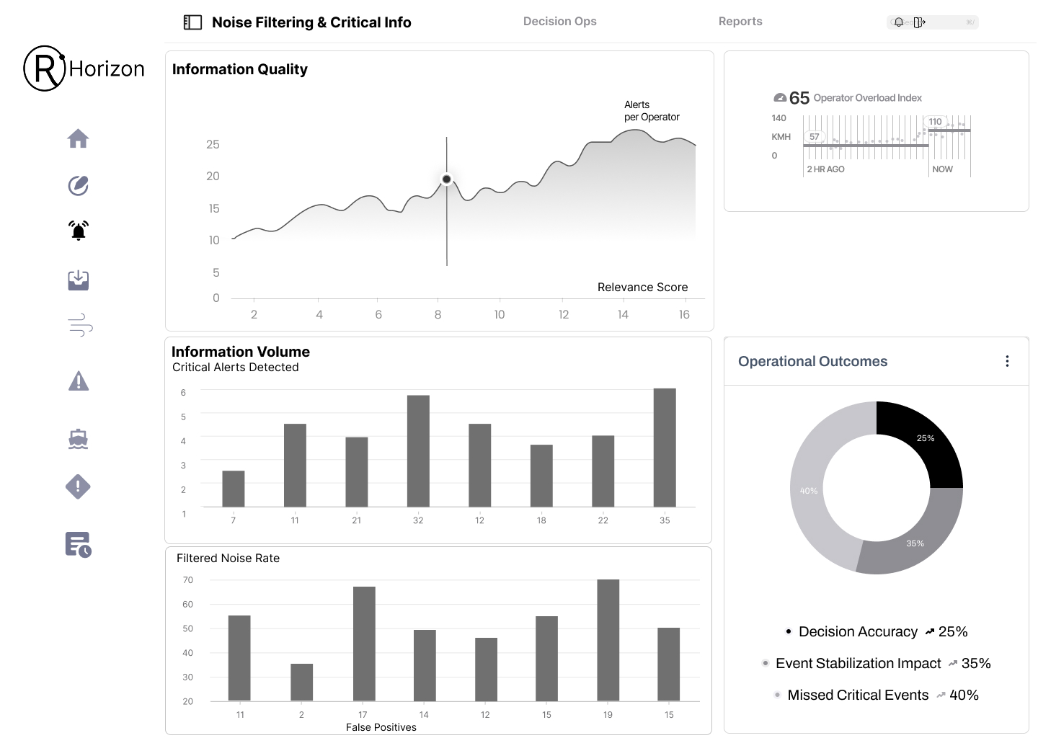Click the Horizon logo
The image size is (1038, 738).
pos(84,68)
